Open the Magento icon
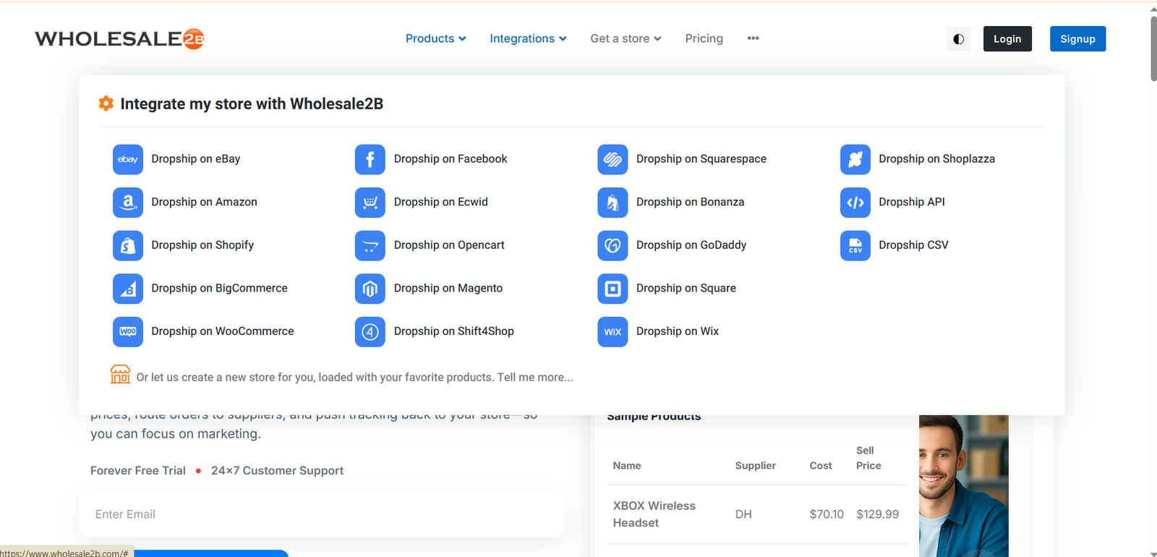This screenshot has width=1157, height=557. pyautogui.click(x=370, y=289)
